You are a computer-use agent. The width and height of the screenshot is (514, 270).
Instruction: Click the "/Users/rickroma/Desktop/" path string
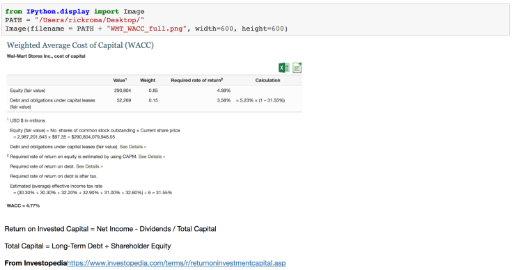coord(89,20)
